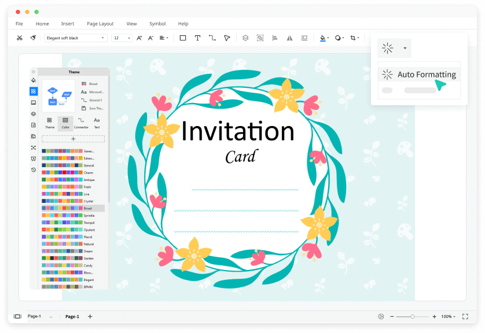
Task: Select the Format Painter brush icon
Action: pos(33,38)
